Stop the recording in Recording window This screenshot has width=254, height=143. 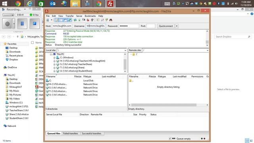point(35,24)
